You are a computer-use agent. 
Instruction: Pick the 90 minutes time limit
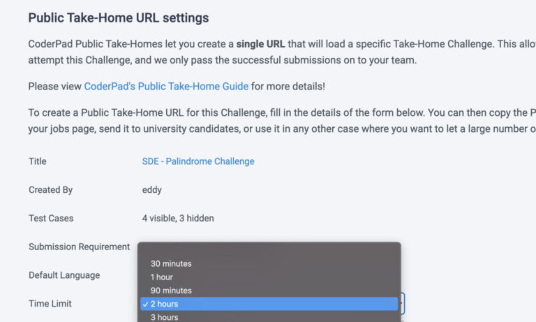171,291
